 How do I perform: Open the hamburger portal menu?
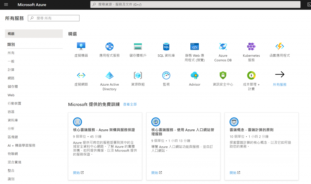pos(6,4)
